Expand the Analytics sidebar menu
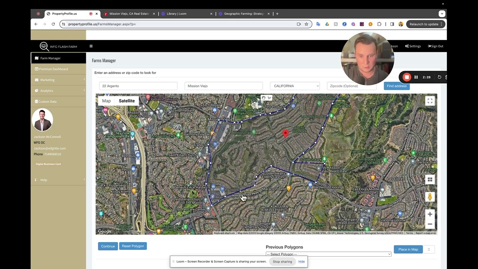This screenshot has width=478, height=269. (x=58, y=91)
